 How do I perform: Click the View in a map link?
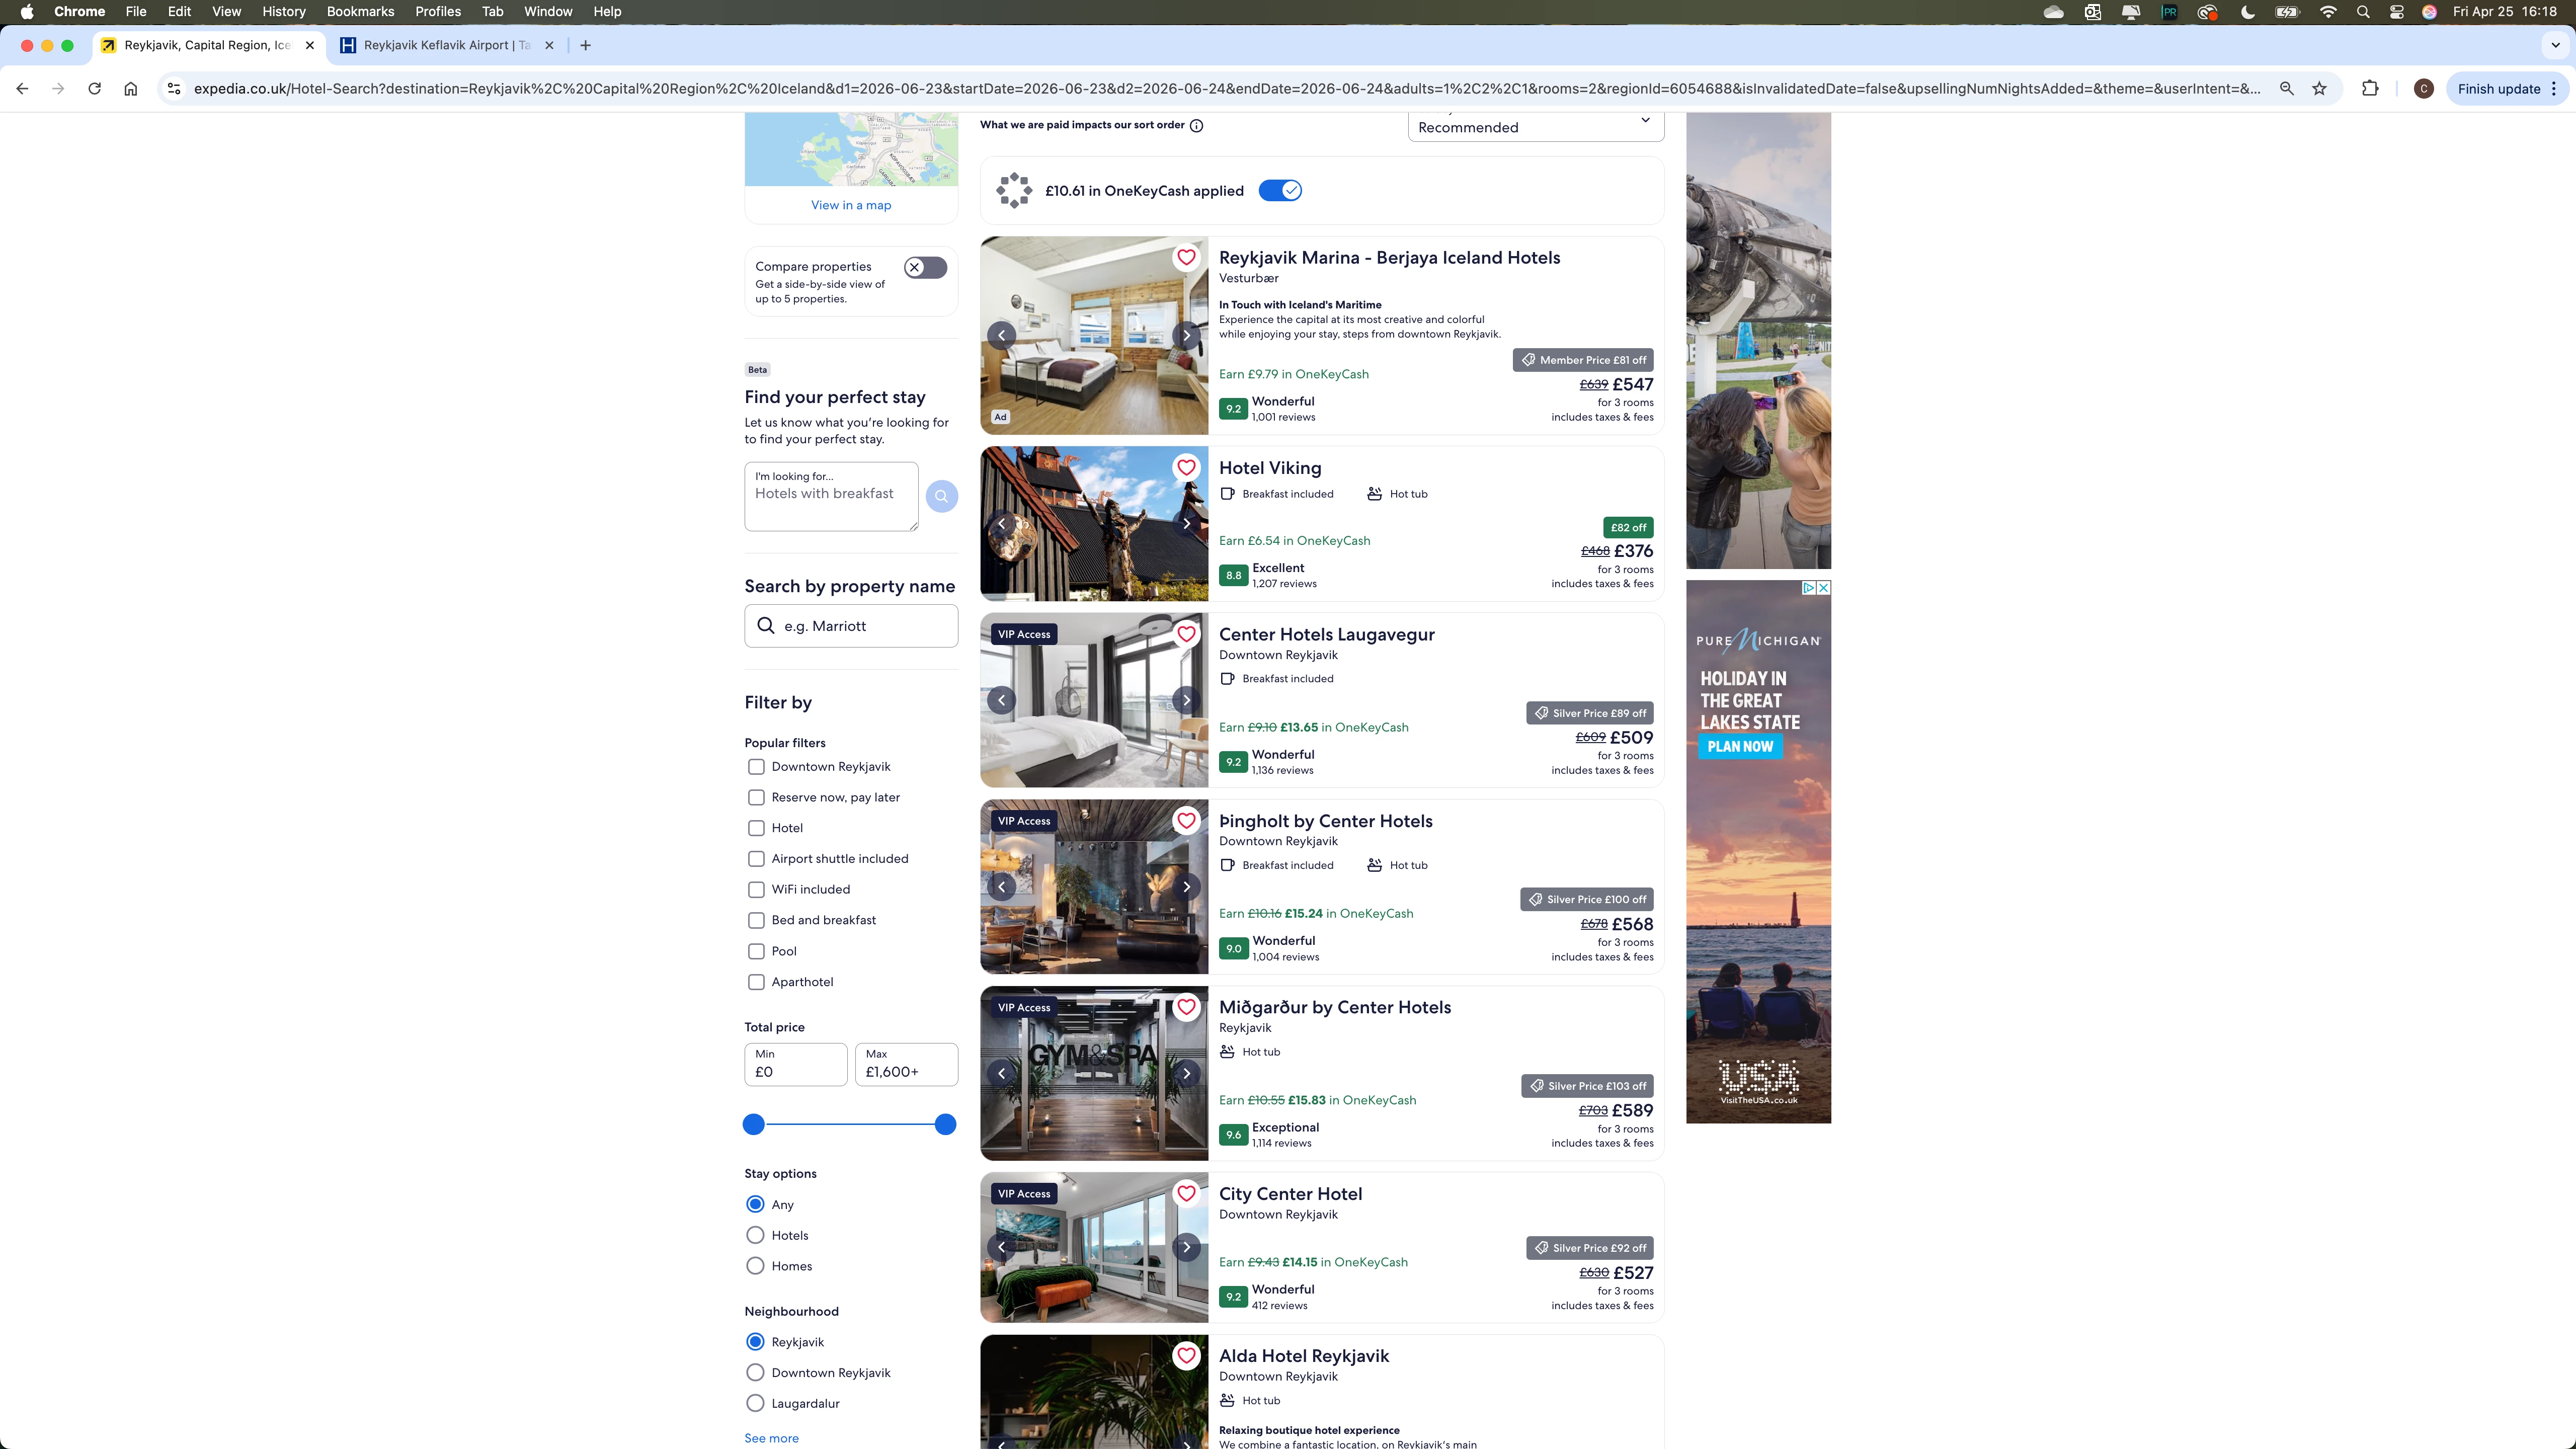pyautogui.click(x=851, y=205)
